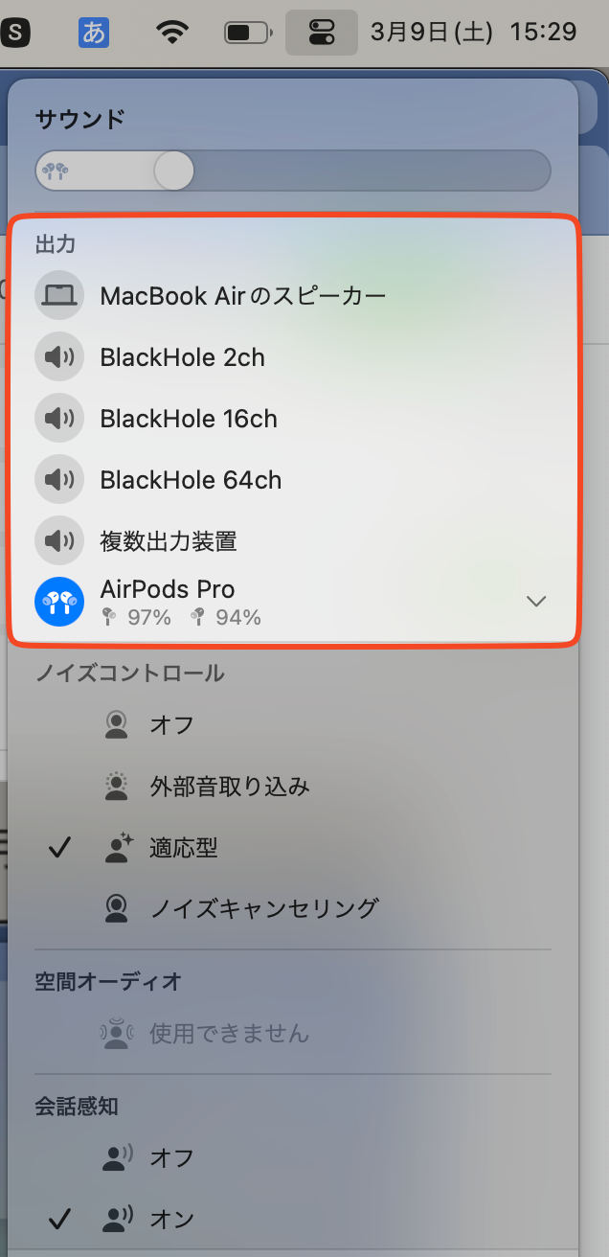Click the empty end of the volume slider track
This screenshot has height=1257, width=609.
tap(372, 171)
